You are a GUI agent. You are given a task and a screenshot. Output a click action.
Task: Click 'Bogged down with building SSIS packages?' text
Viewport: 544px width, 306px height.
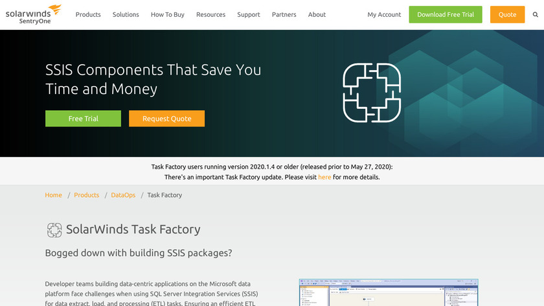pyautogui.click(x=139, y=253)
